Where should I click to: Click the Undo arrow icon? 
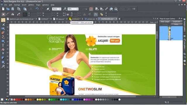click(37, 9)
